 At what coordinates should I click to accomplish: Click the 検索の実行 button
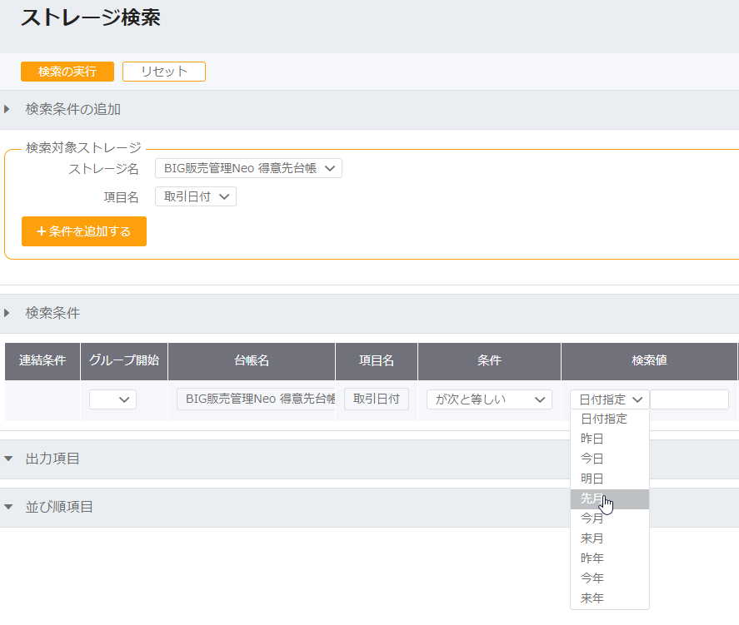click(x=67, y=72)
